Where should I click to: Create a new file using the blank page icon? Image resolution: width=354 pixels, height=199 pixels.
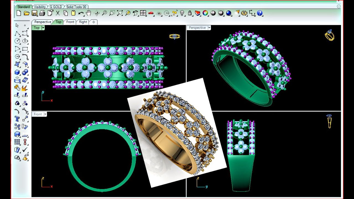[x=19, y=13]
